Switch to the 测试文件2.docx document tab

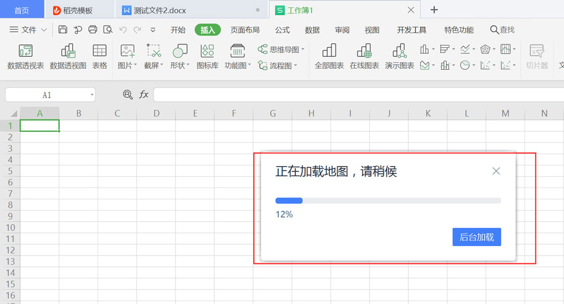click(x=160, y=10)
